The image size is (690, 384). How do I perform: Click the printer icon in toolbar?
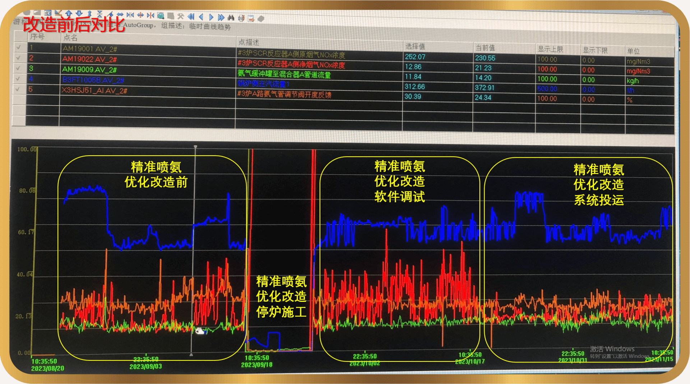pos(241,18)
